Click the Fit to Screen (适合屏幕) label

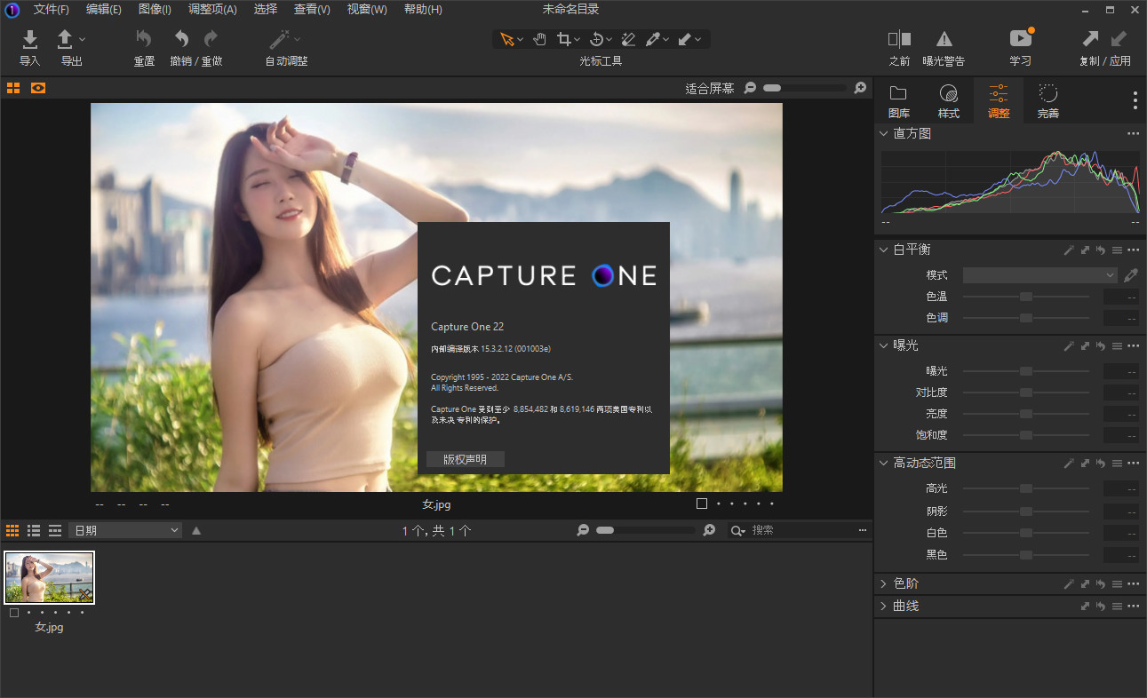709,88
